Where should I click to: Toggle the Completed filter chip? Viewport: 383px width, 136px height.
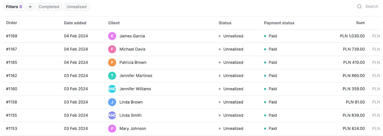(49, 7)
